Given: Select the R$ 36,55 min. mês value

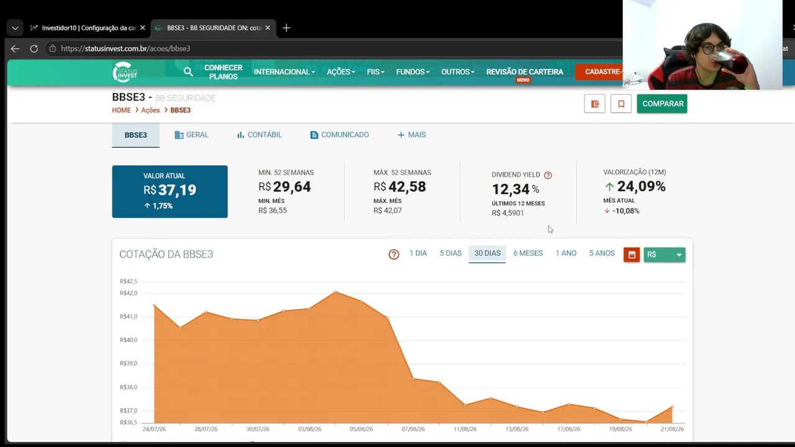Looking at the screenshot, I should coord(273,210).
